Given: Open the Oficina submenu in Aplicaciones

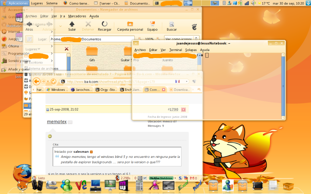Looking at the screenshot, I should 27,46.
